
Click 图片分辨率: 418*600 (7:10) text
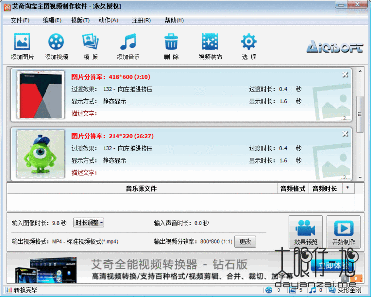point(111,77)
